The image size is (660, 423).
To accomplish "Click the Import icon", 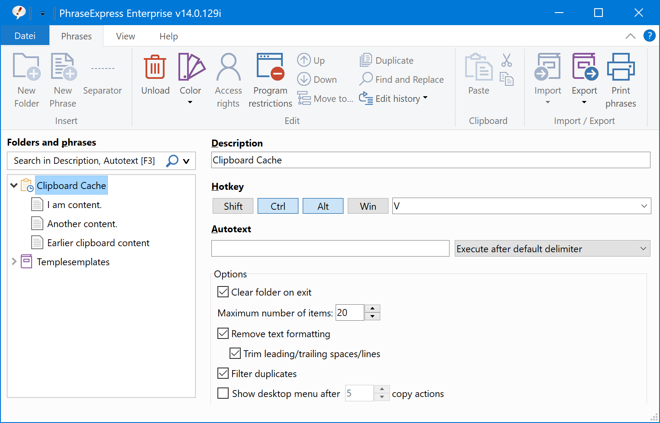I will point(547,67).
